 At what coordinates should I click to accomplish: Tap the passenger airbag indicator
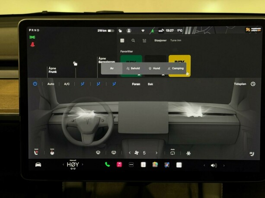point(253,30)
